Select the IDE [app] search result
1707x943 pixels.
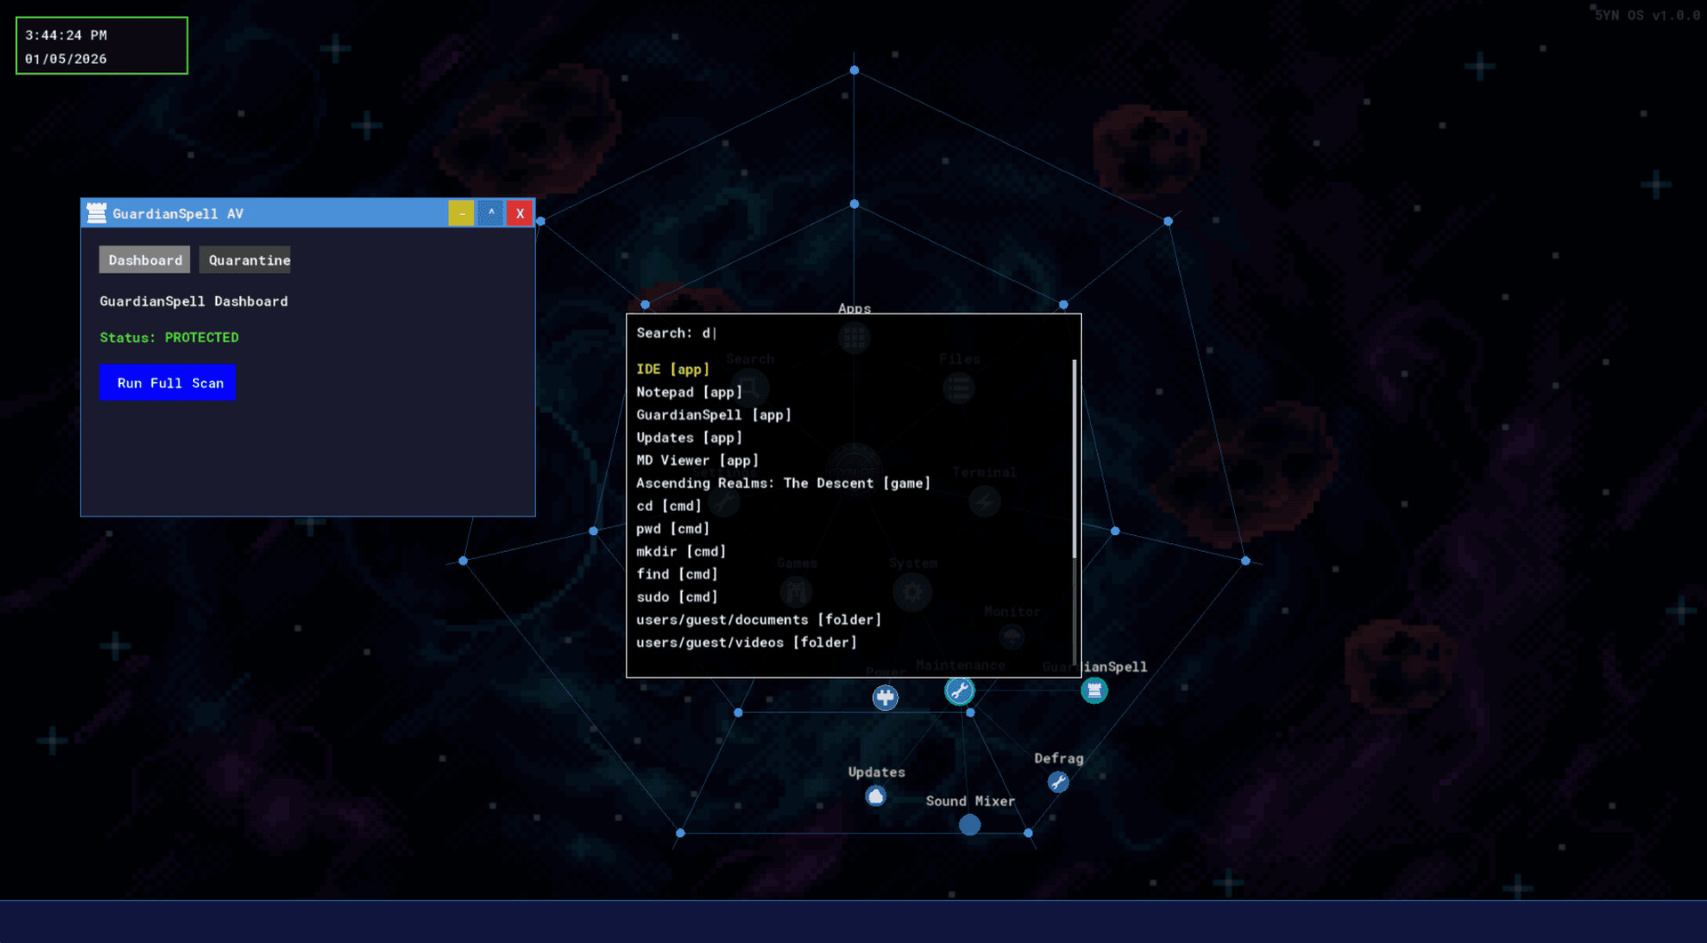(x=673, y=369)
